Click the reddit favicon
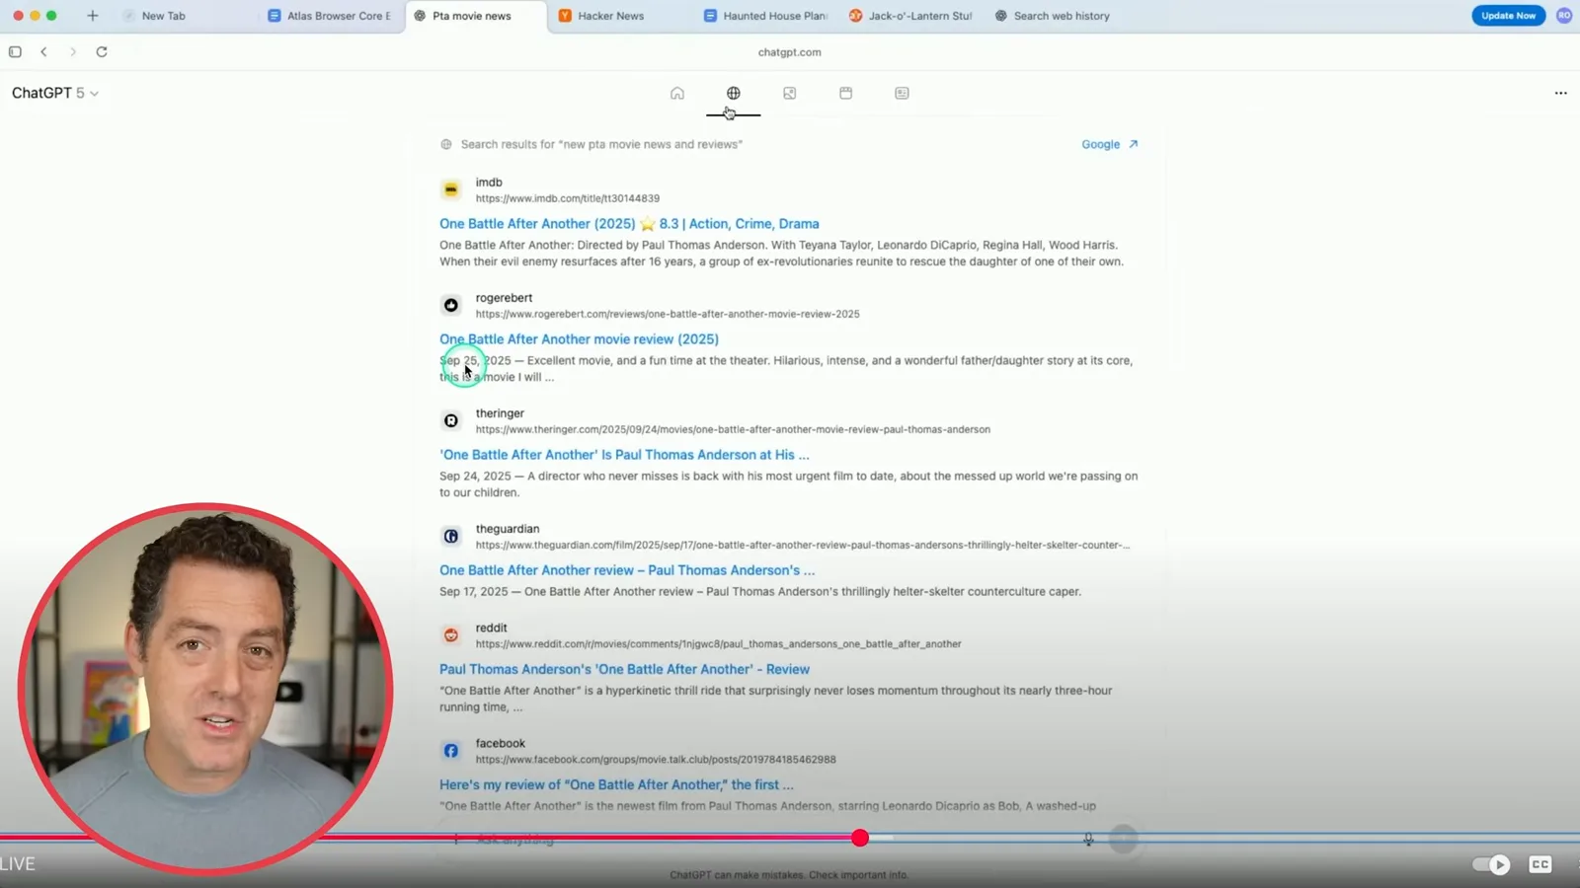This screenshot has height=888, width=1580. click(x=451, y=635)
